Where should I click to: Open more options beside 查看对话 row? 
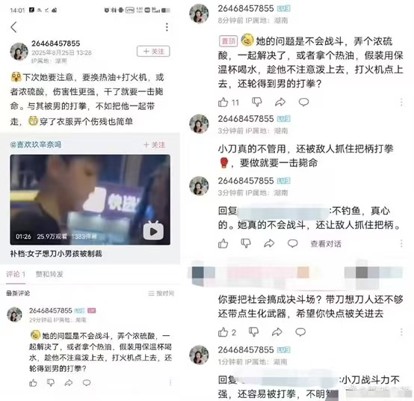click(401, 243)
